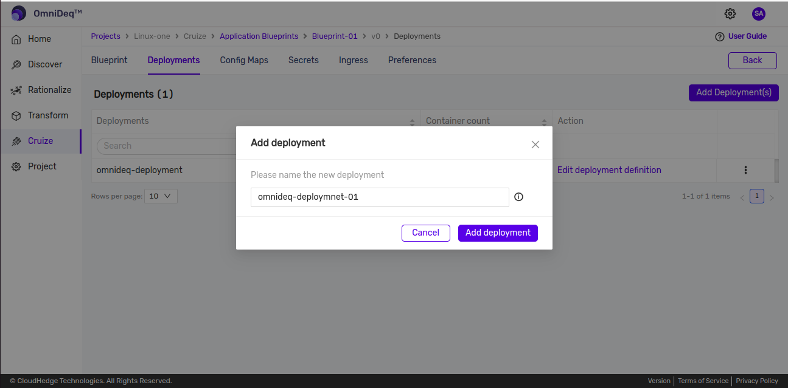Screen dimensions: 788x388
Task: Click the Cruize breadcrumb item
Action: tap(195, 36)
